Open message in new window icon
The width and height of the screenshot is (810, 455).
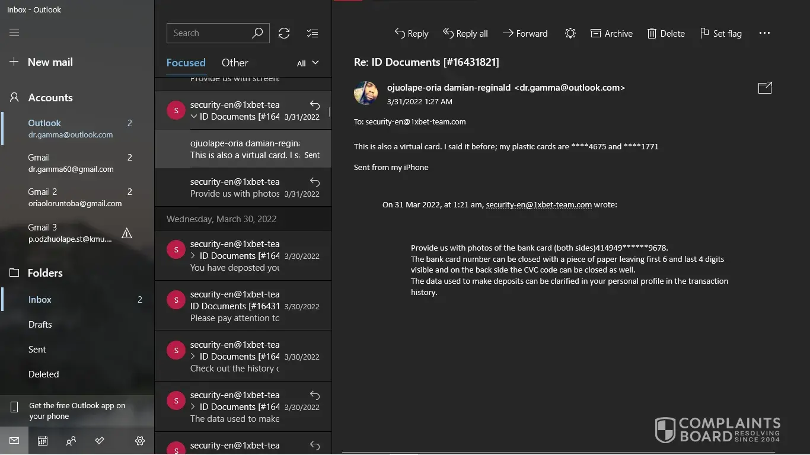pos(765,88)
